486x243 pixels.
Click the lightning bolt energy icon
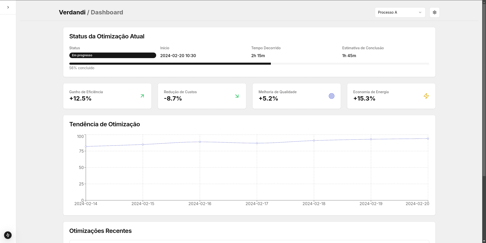click(x=426, y=96)
